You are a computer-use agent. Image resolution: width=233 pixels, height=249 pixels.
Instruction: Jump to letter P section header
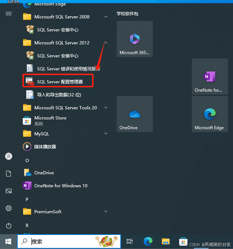pos(27,199)
